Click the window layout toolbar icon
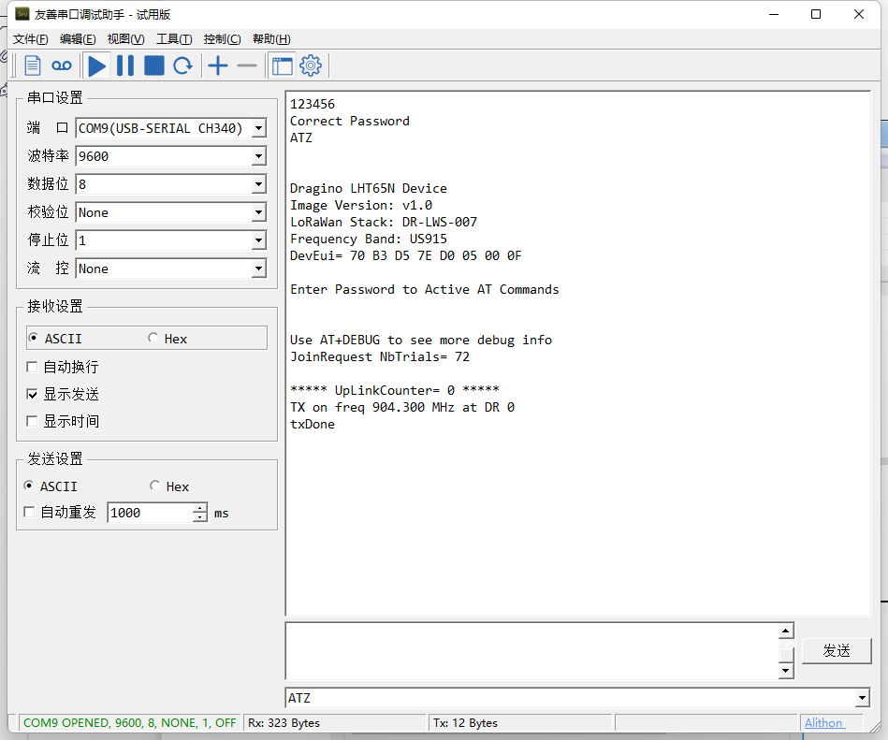This screenshot has width=888, height=740. tap(283, 65)
